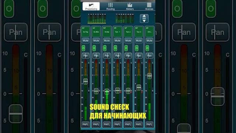Viewport: 236px width, 133px height.
Task: Click the OH L fader knob
Action: tap(149, 76)
